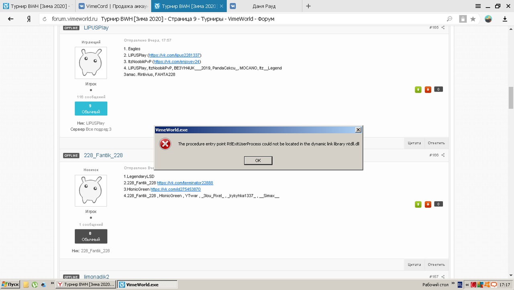Click the red Opera tray icon
The image size is (514, 290).
[x=474, y=285]
